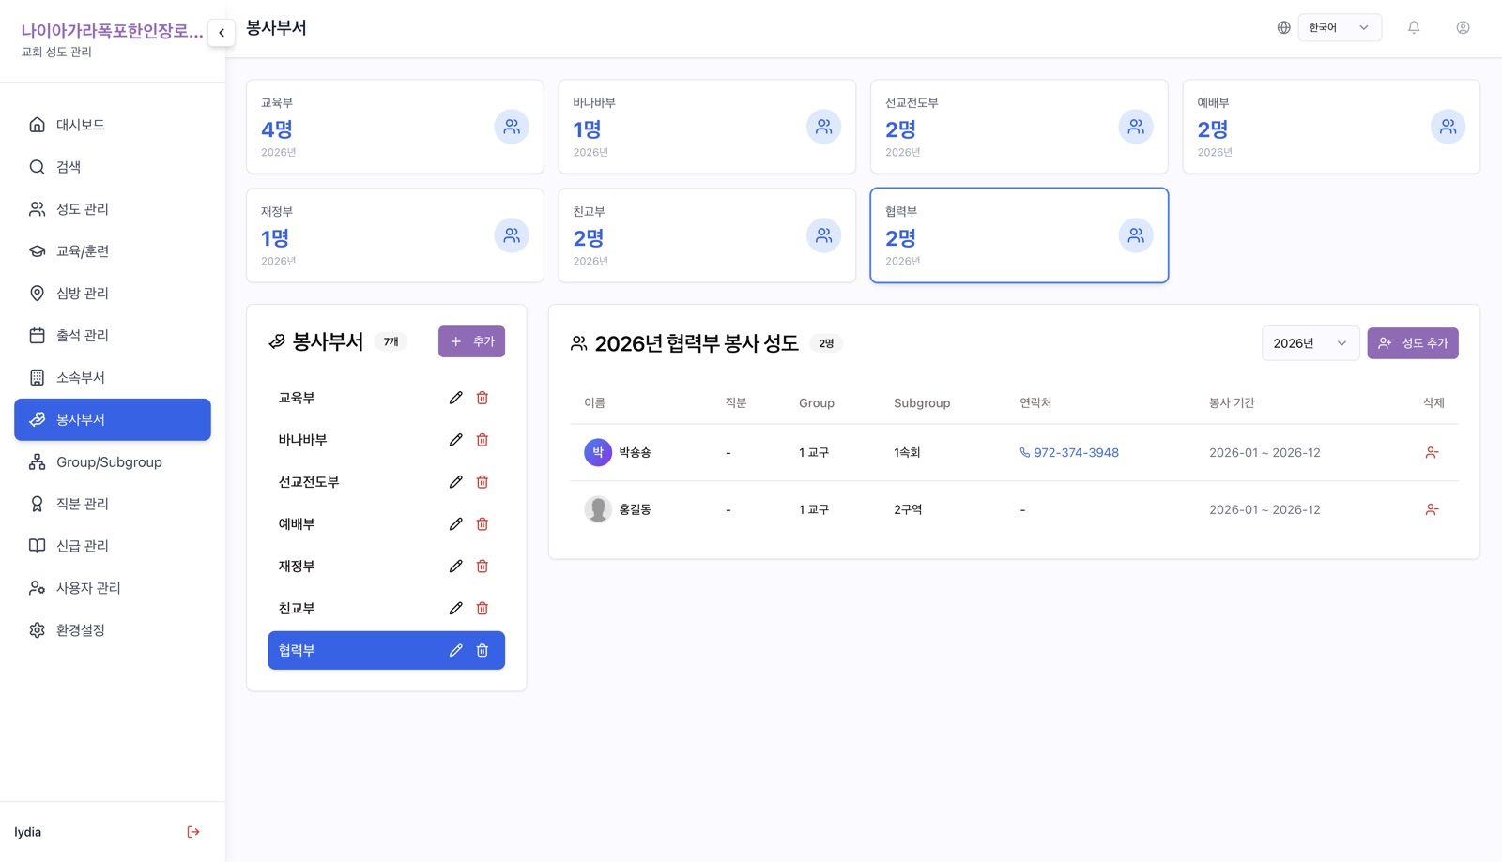Remove 박송송 from the service members
Image resolution: width=1502 pixels, height=862 pixels.
click(x=1432, y=452)
